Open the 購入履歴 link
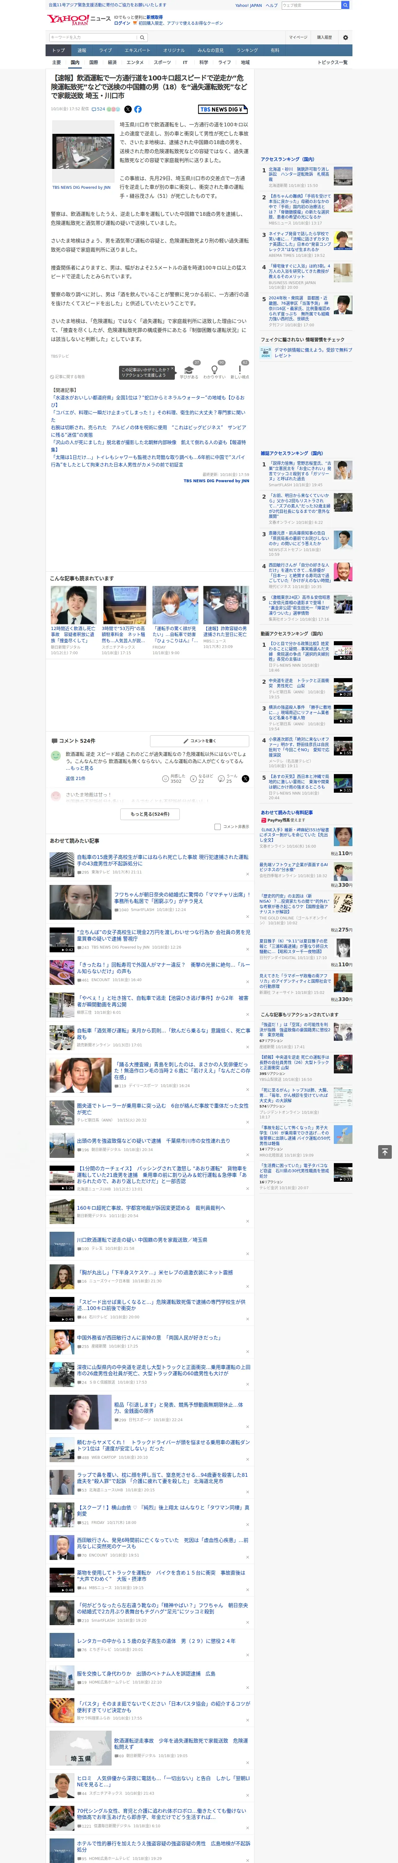This screenshot has width=398, height=1863. (x=324, y=38)
